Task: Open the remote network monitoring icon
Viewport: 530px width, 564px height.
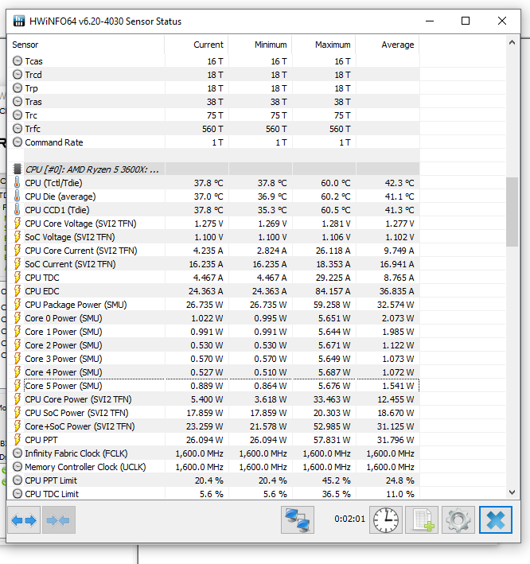Action: coord(297,520)
